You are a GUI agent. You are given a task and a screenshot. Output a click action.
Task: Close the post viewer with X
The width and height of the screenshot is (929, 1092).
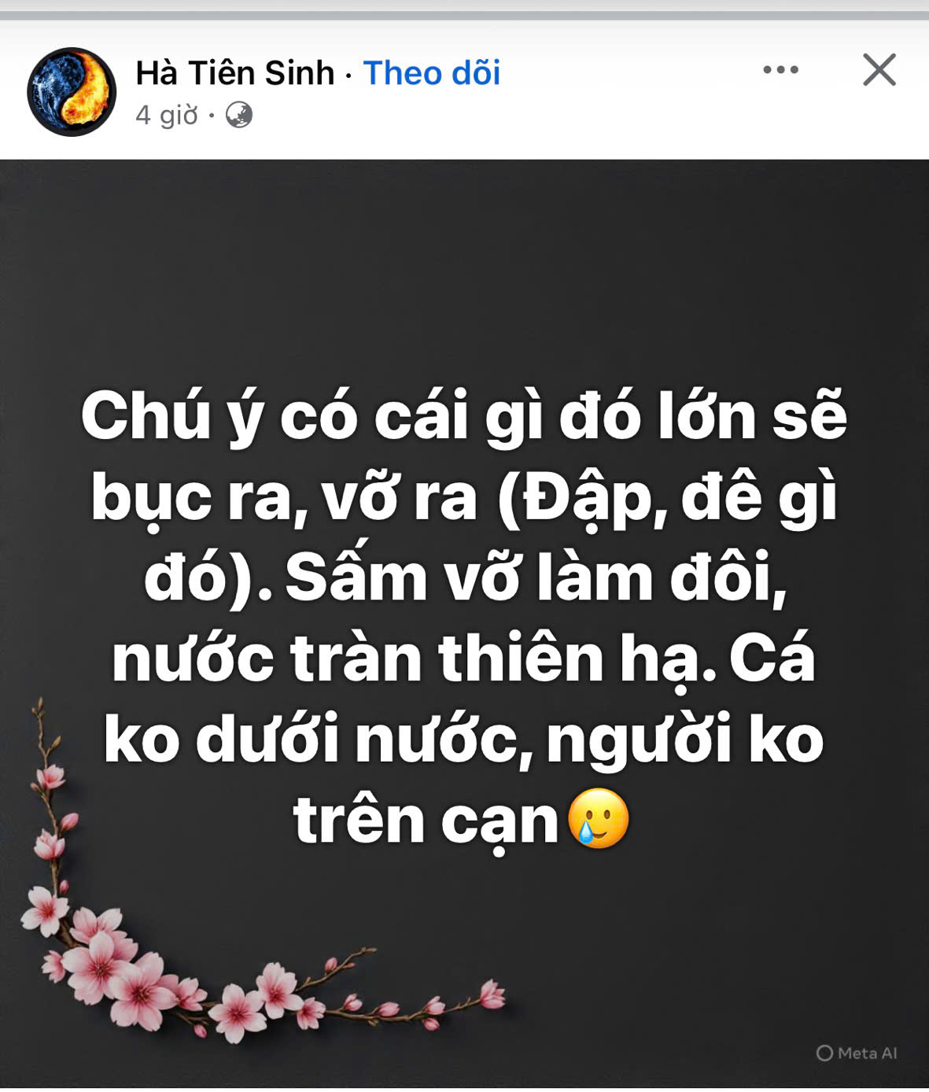click(879, 70)
